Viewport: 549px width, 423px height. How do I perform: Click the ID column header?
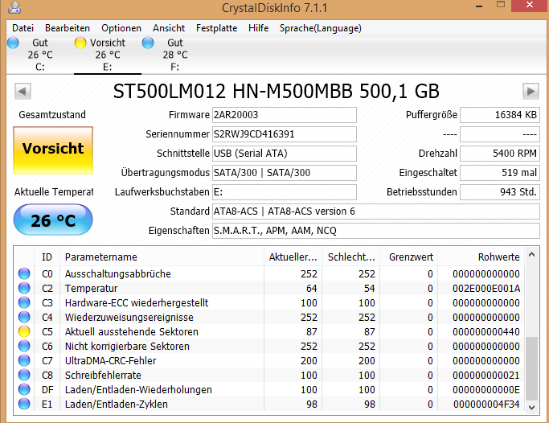47,257
